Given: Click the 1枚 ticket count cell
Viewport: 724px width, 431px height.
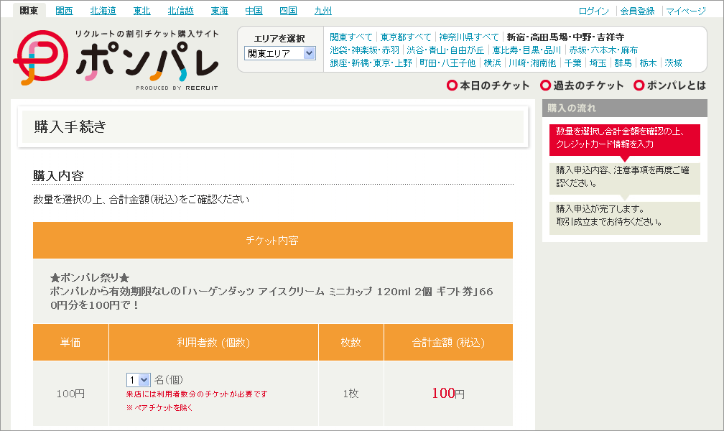Looking at the screenshot, I should pyautogui.click(x=351, y=394).
